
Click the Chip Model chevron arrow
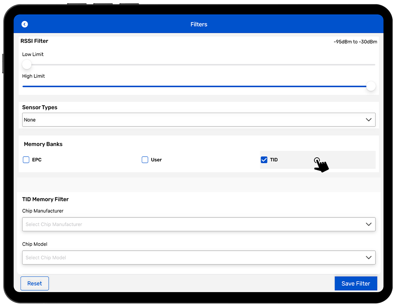(369, 257)
